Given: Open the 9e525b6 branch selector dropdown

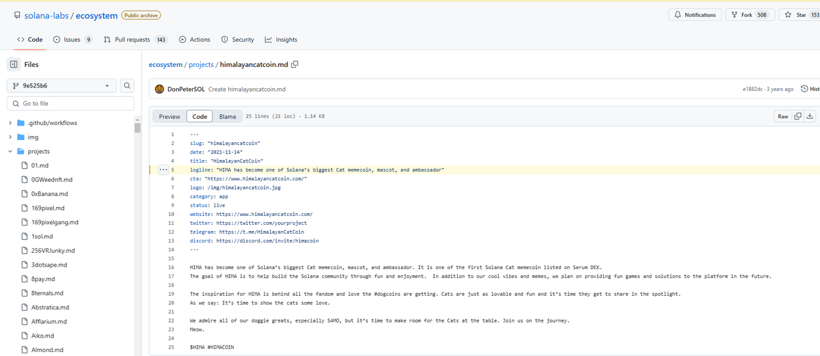Looking at the screenshot, I should point(61,86).
